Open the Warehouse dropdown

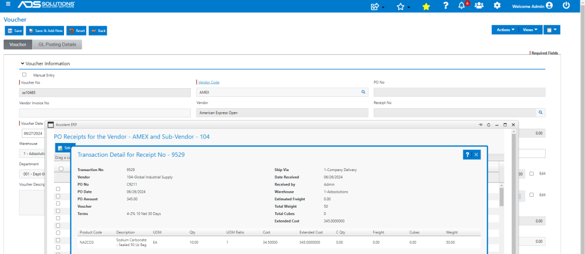click(32, 153)
